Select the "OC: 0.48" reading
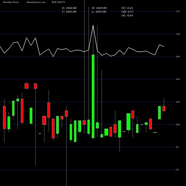186x186 pixels. pyautogui.click(x=127, y=8)
